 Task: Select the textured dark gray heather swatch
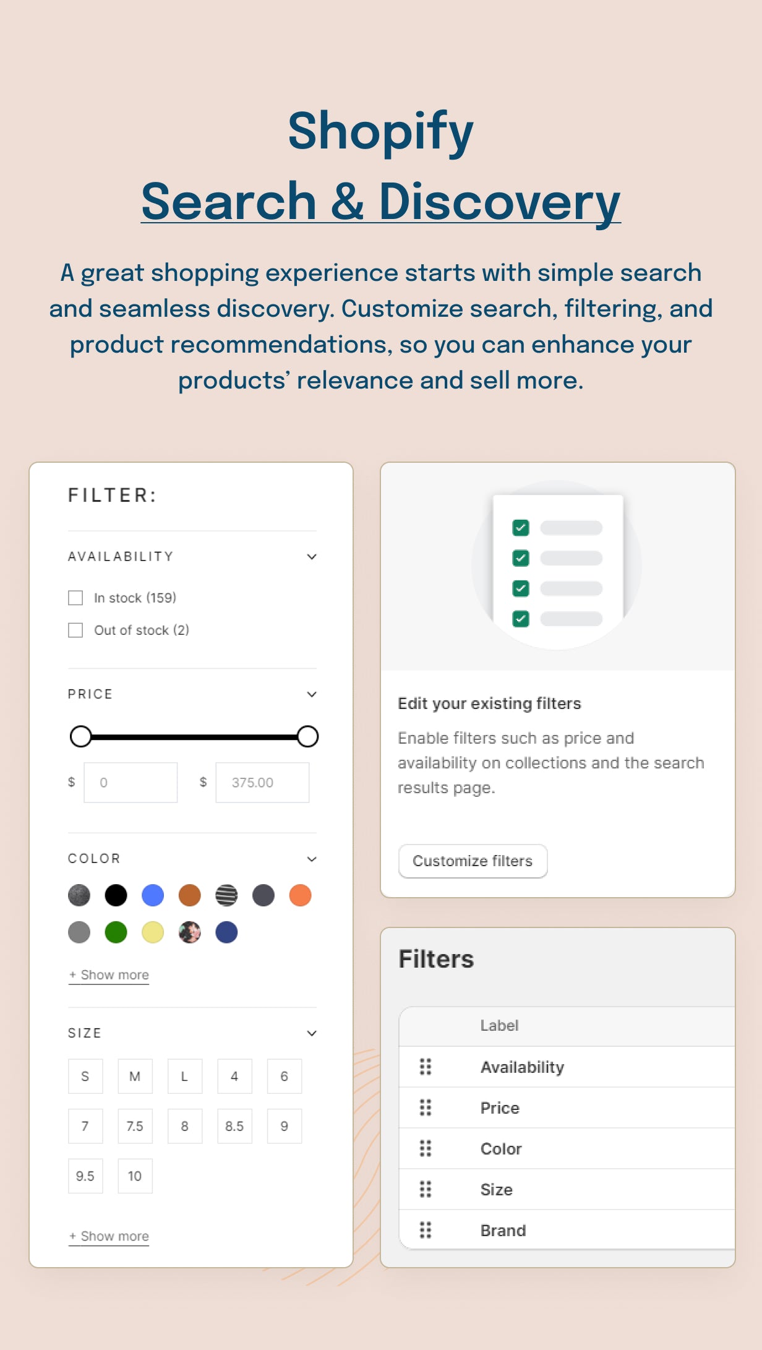pyautogui.click(x=79, y=895)
